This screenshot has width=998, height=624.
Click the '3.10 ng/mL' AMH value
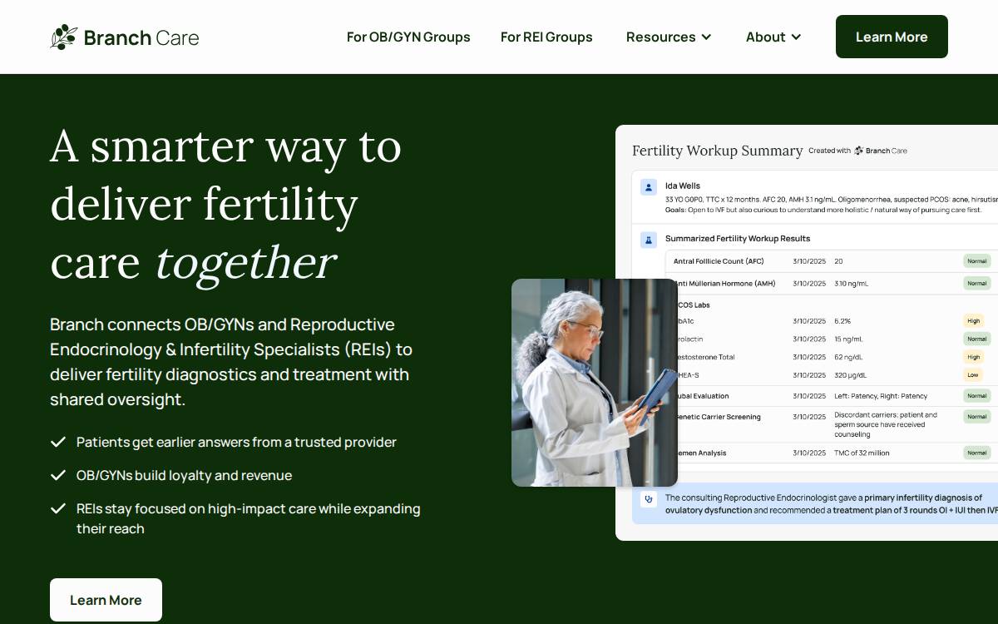[x=851, y=284]
